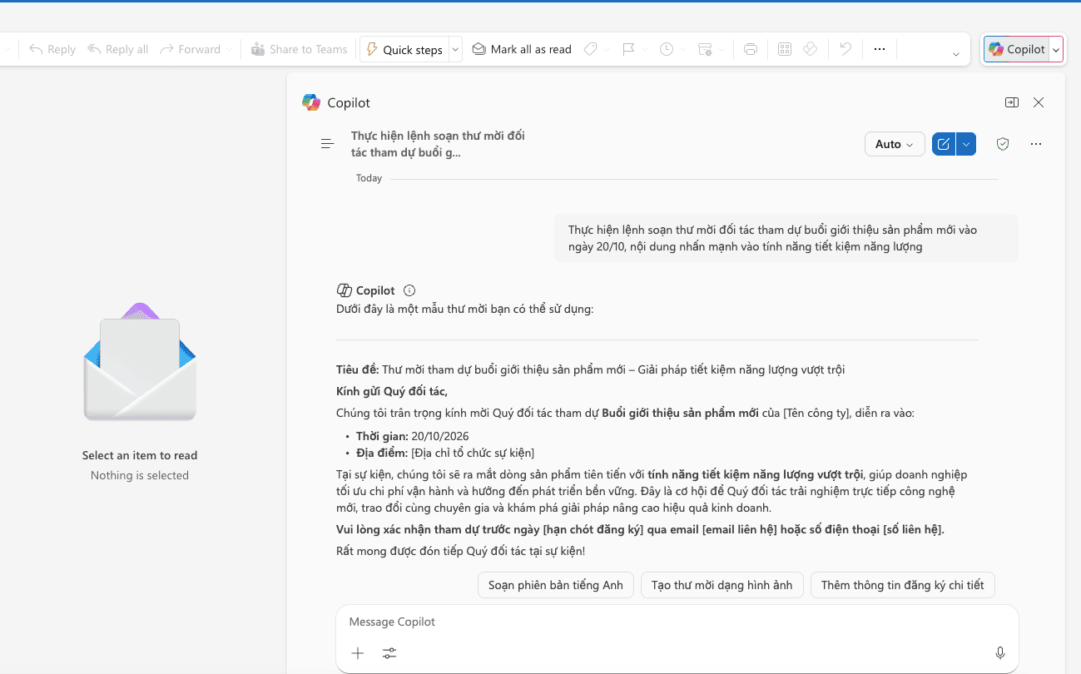This screenshot has height=674, width=1081.
Task: Close the Copilot pane
Action: click(x=1039, y=102)
